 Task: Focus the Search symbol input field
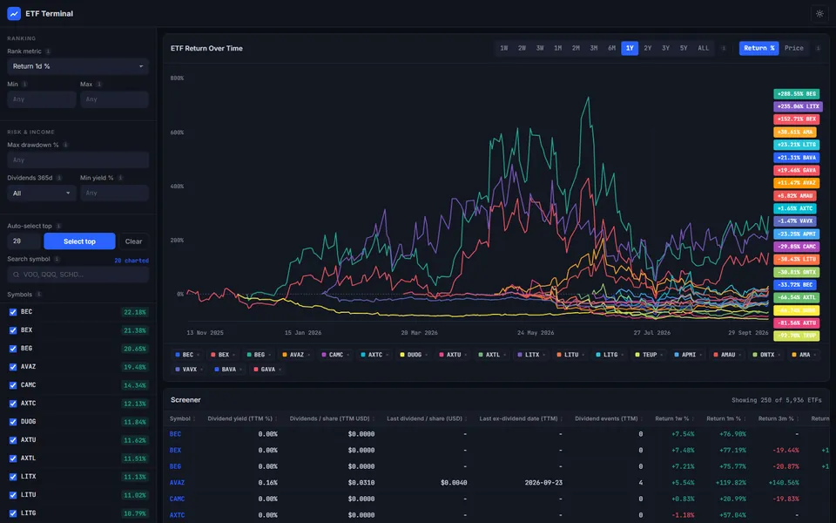tap(78, 275)
